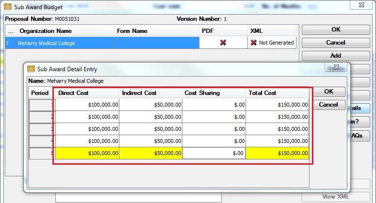Select the period 3 row header
This screenshot has width=376, height=203.
tap(41, 129)
